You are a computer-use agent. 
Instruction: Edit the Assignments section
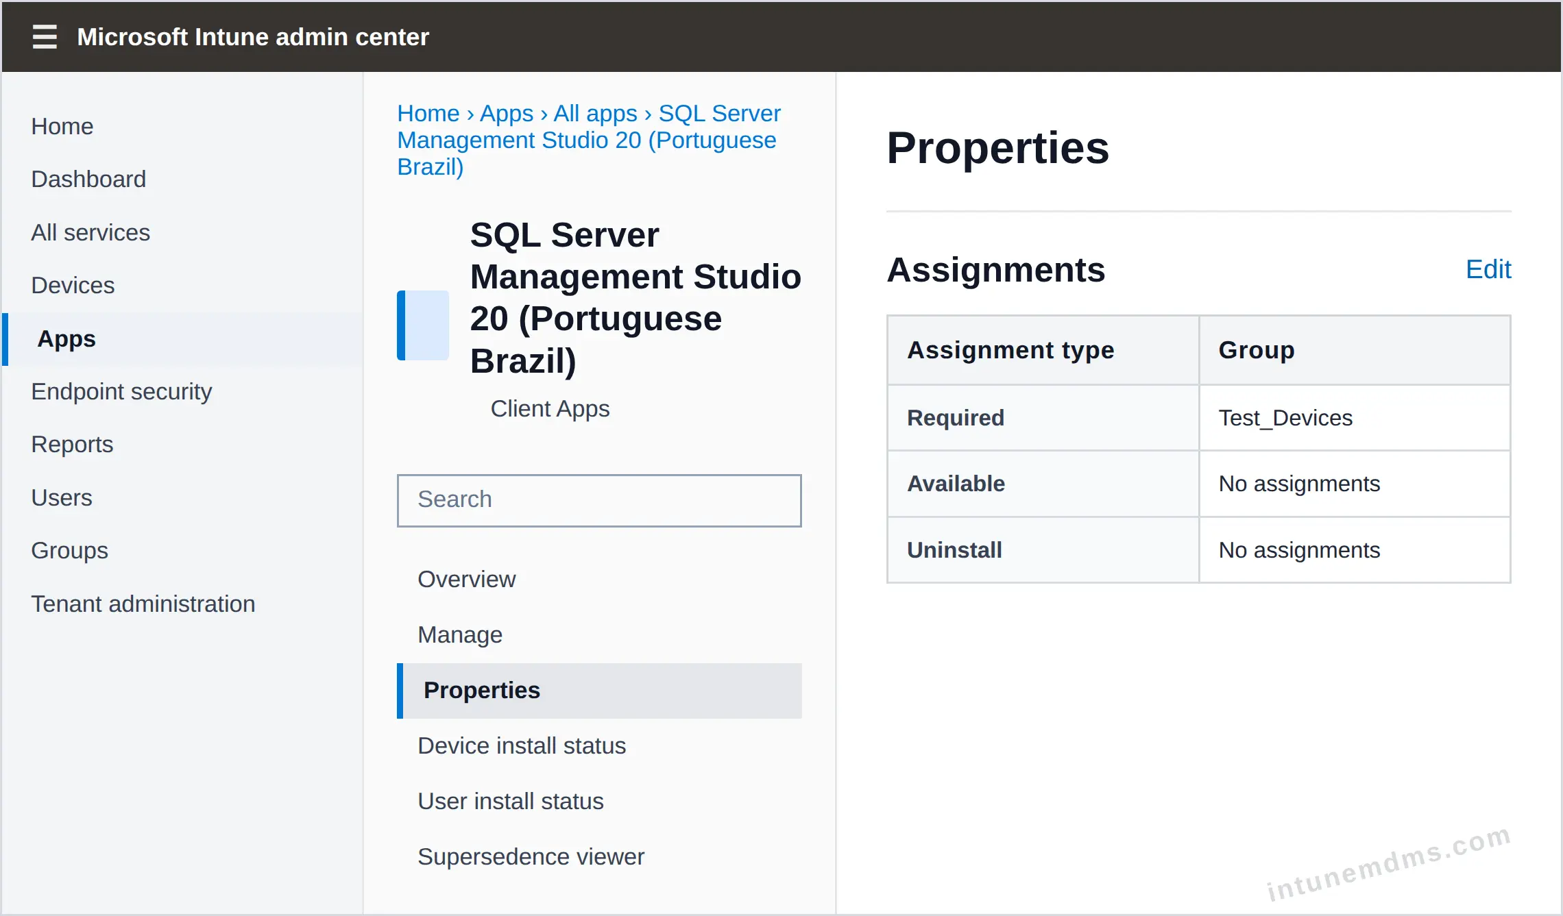(x=1488, y=269)
